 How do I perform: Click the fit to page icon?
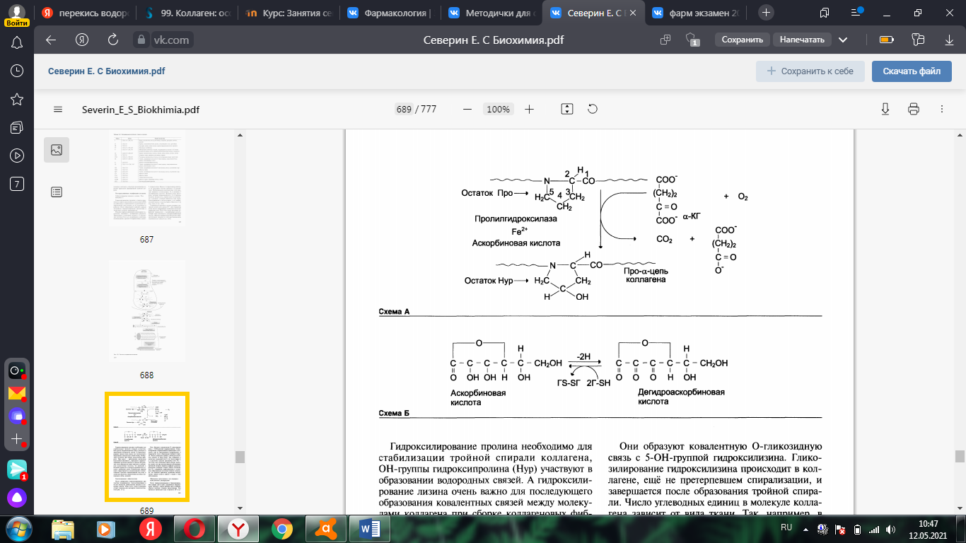[566, 109]
